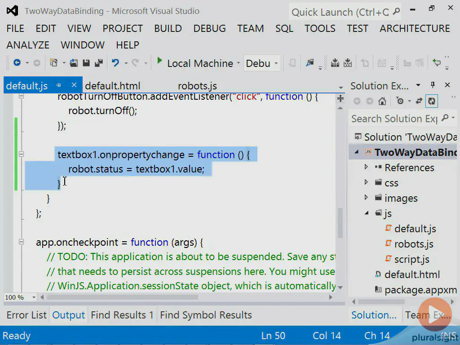The height and width of the screenshot is (345, 460).
Task: Click the editor vertical scrollbar thumb
Action: [x=341, y=223]
